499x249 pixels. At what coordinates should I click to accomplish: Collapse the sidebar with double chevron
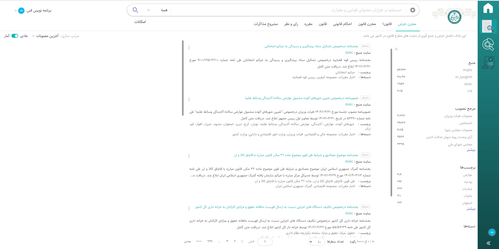[488, 243]
